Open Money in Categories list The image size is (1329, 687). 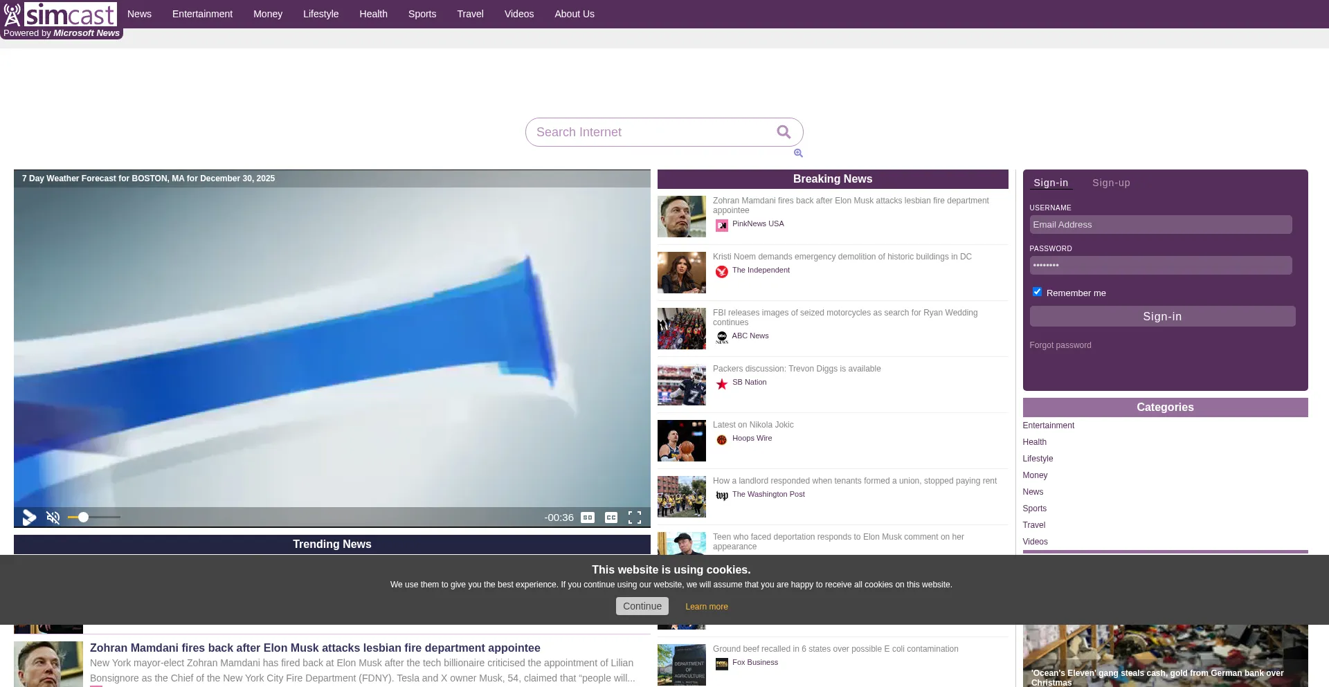pos(1035,475)
